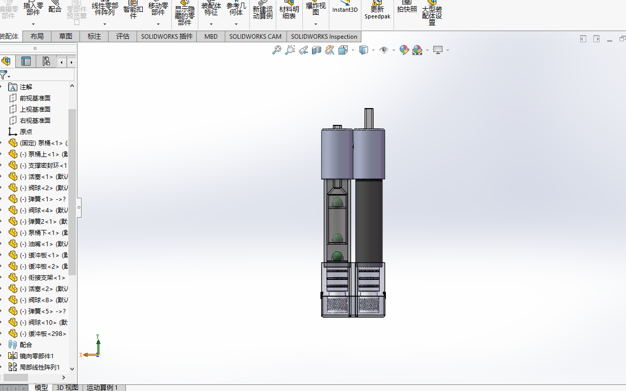Click the 显示隐藏的零部件 toolbar button
626x391 pixels.
185,13
